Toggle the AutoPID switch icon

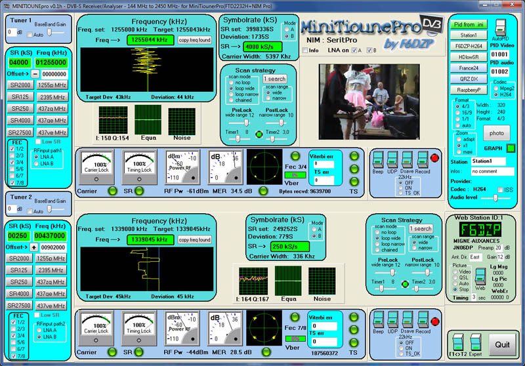pos(500,28)
